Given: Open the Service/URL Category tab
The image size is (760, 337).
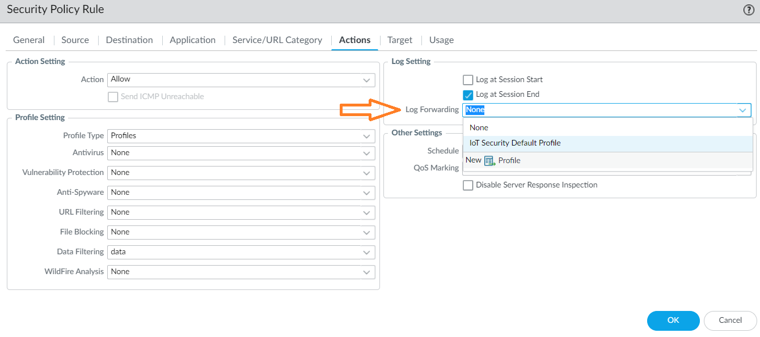Looking at the screenshot, I should [x=277, y=40].
